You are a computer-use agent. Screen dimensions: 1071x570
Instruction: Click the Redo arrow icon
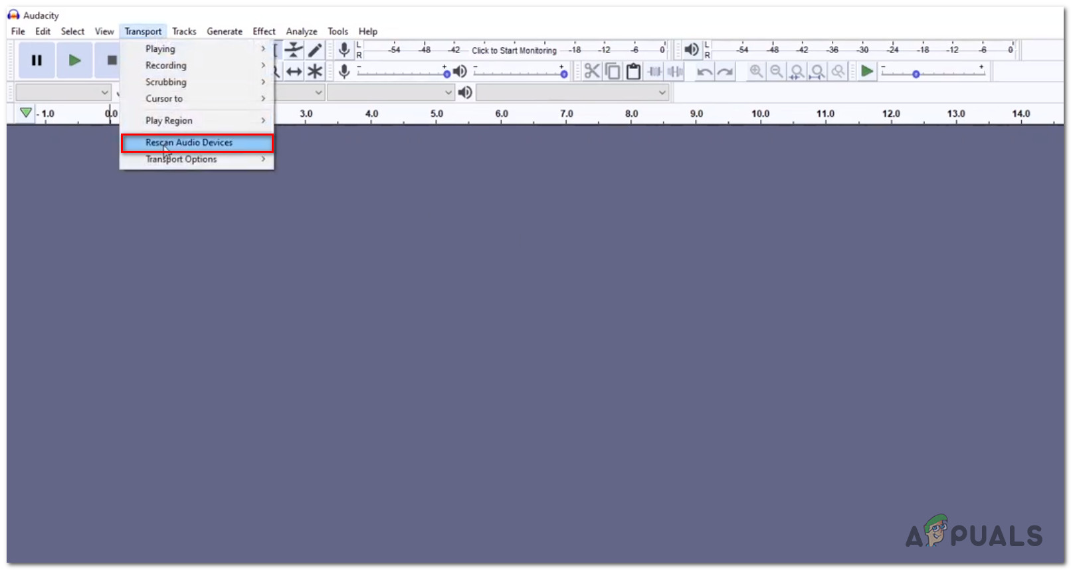coord(726,71)
